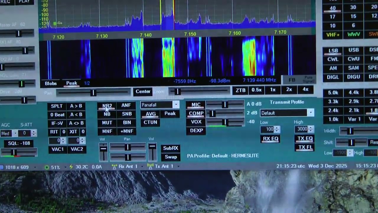Image resolution: width=378 pixels, height=213 pixels.
Task: Toggle SPLT split mode
Action: tap(57, 106)
